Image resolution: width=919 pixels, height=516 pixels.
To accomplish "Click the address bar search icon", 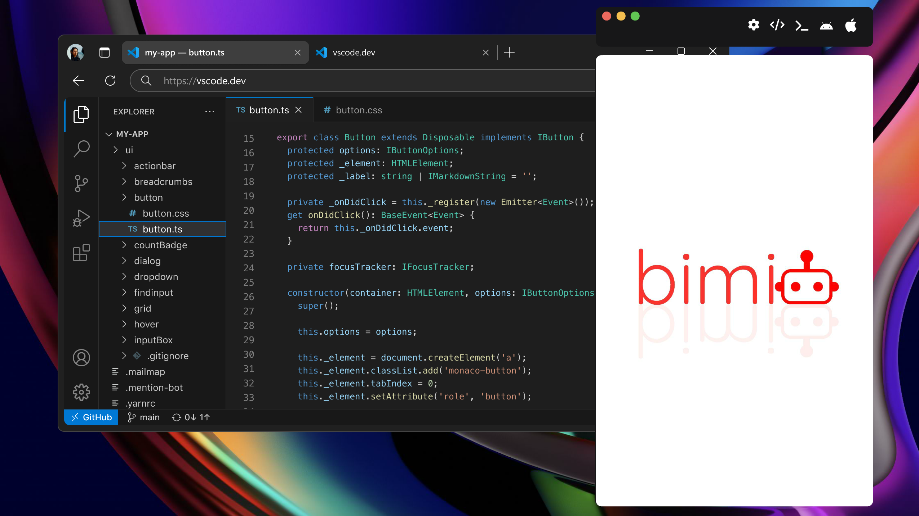I will point(146,81).
